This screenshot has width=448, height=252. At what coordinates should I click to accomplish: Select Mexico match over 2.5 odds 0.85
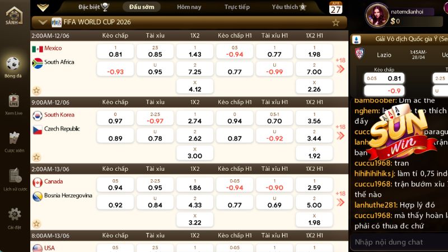click(x=155, y=52)
